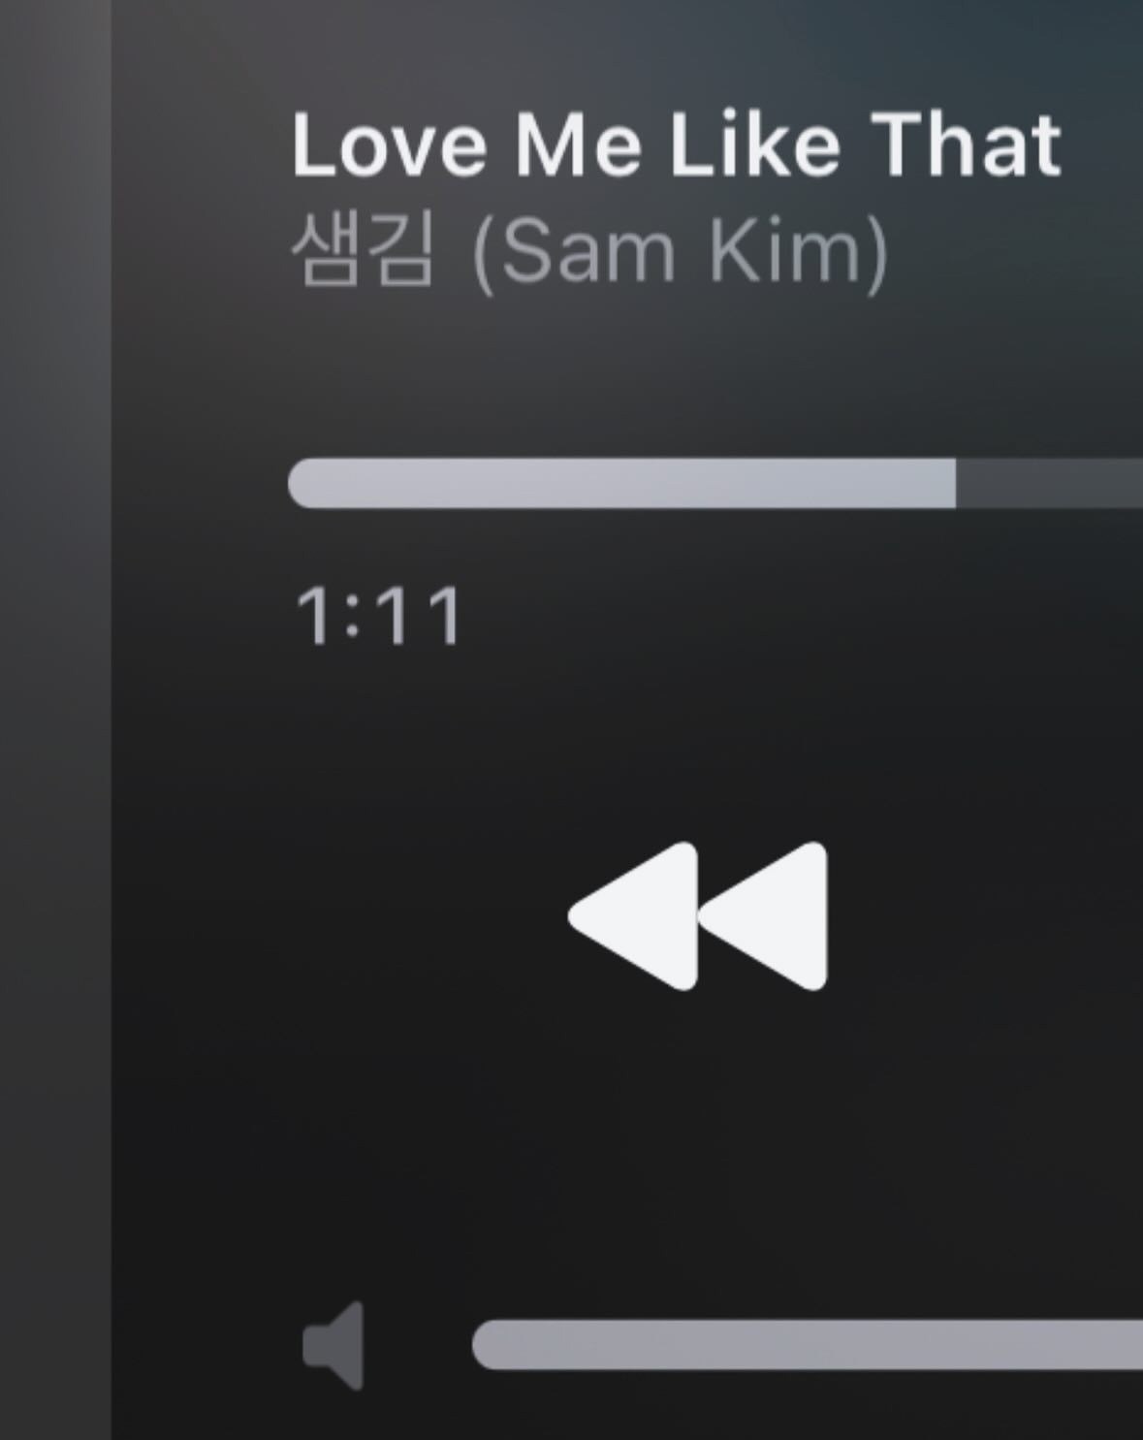The height and width of the screenshot is (1440, 1143).
Task: Click the Korean name 샘김
Action: [363, 250]
